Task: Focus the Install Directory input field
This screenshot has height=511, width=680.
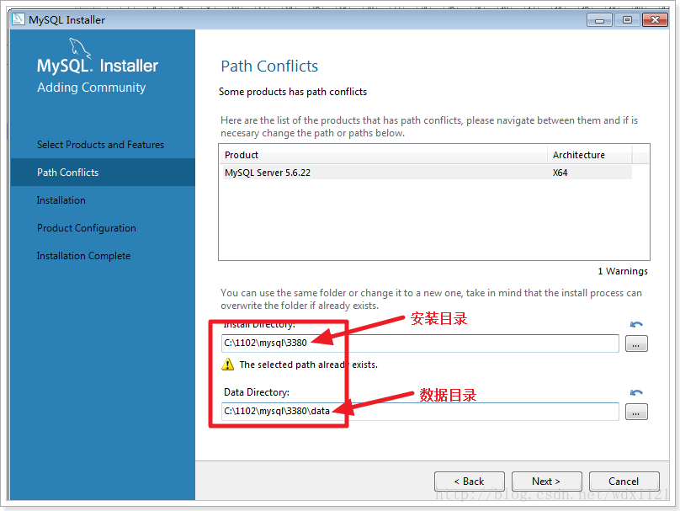Action: point(420,343)
